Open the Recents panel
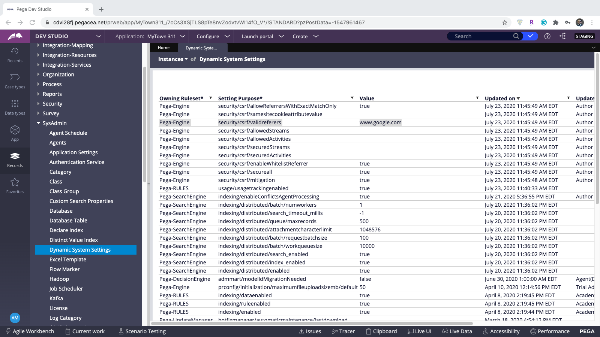Screen dimensions: 600x337 click(x=15, y=54)
